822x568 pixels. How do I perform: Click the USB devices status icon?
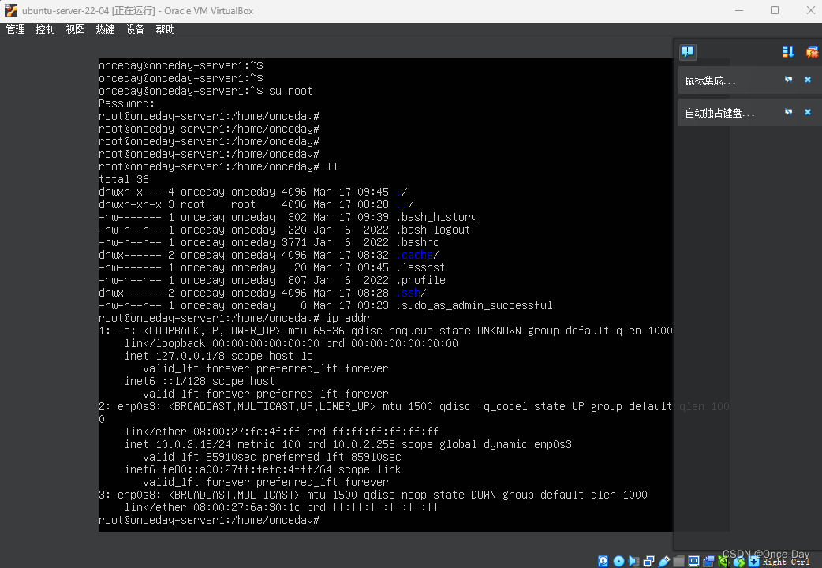(664, 561)
